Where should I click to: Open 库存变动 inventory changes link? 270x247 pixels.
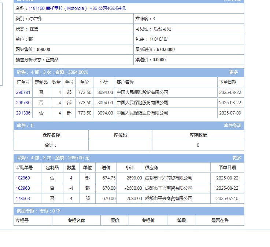(233, 126)
